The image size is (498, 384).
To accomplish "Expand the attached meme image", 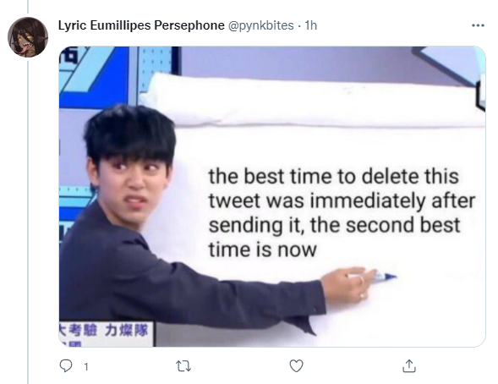I will click(272, 196).
